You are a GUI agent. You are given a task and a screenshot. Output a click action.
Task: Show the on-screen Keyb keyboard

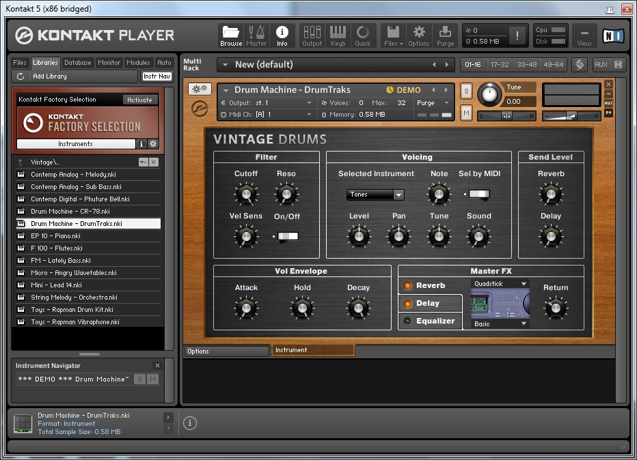coord(338,35)
